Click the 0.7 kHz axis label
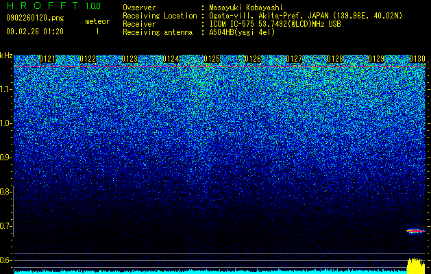The image size is (431, 274). (6, 226)
